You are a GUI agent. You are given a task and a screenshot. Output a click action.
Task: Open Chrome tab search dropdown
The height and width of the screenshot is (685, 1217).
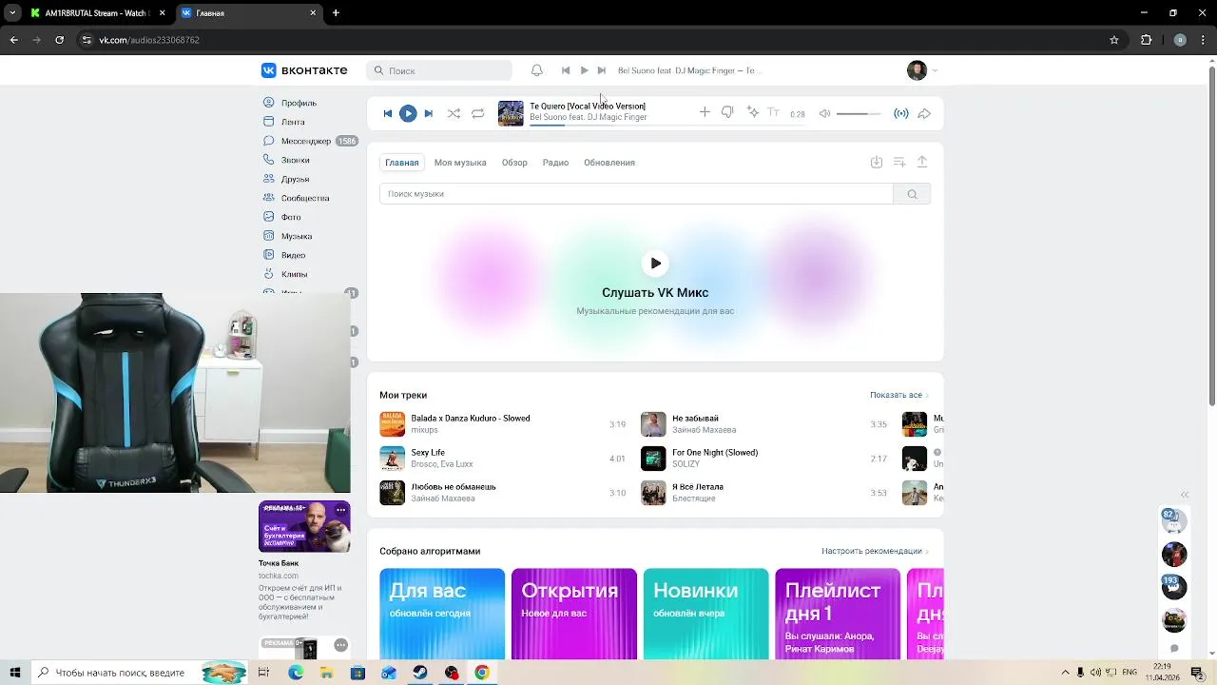point(12,12)
